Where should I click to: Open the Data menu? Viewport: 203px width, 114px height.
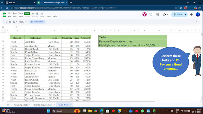42,17
